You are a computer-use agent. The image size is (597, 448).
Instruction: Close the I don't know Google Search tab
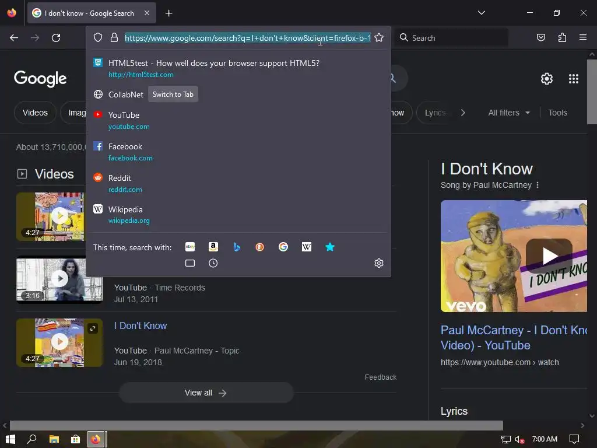tap(147, 13)
